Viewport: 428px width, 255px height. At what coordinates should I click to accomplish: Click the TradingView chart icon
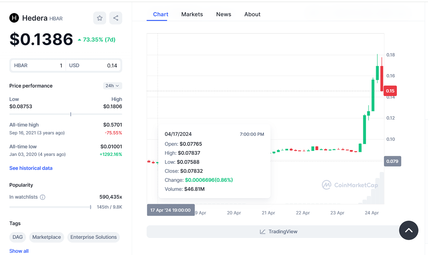[x=262, y=232]
